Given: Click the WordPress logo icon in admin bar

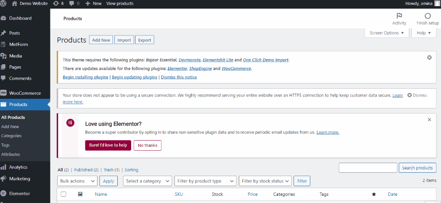Looking at the screenshot, I should [4, 3].
